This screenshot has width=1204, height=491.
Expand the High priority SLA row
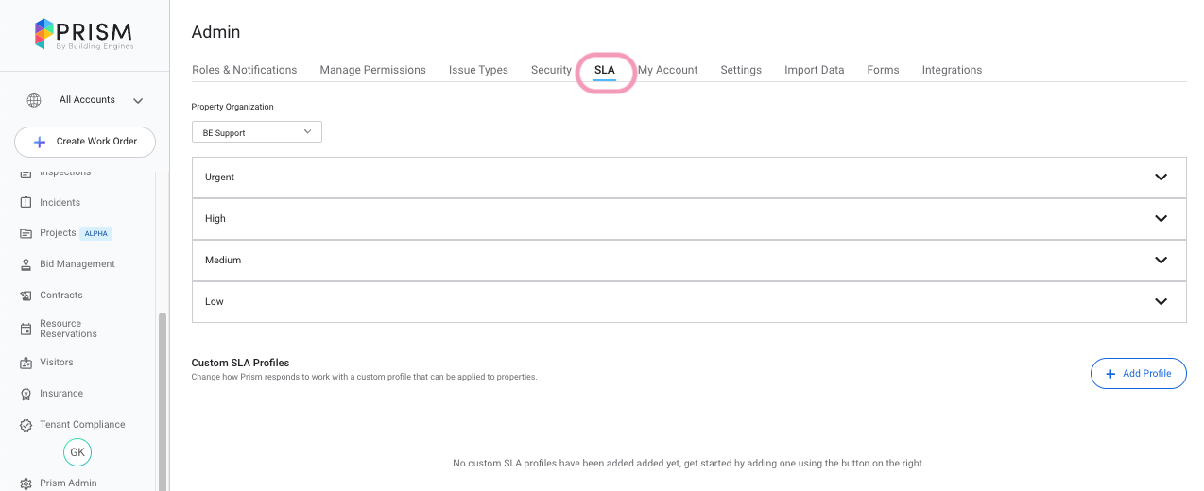coord(1161,219)
